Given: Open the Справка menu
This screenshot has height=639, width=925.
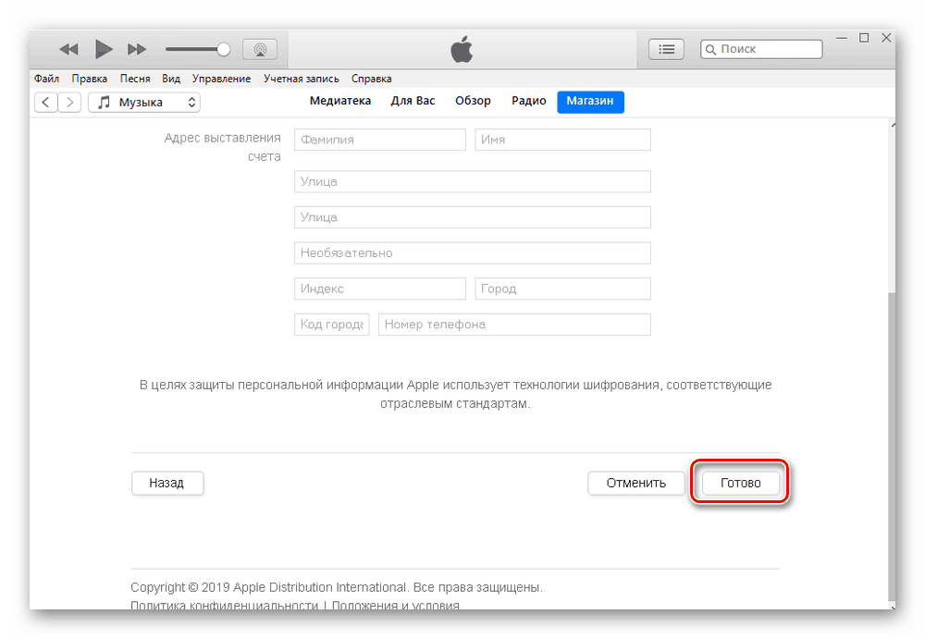Looking at the screenshot, I should point(371,79).
